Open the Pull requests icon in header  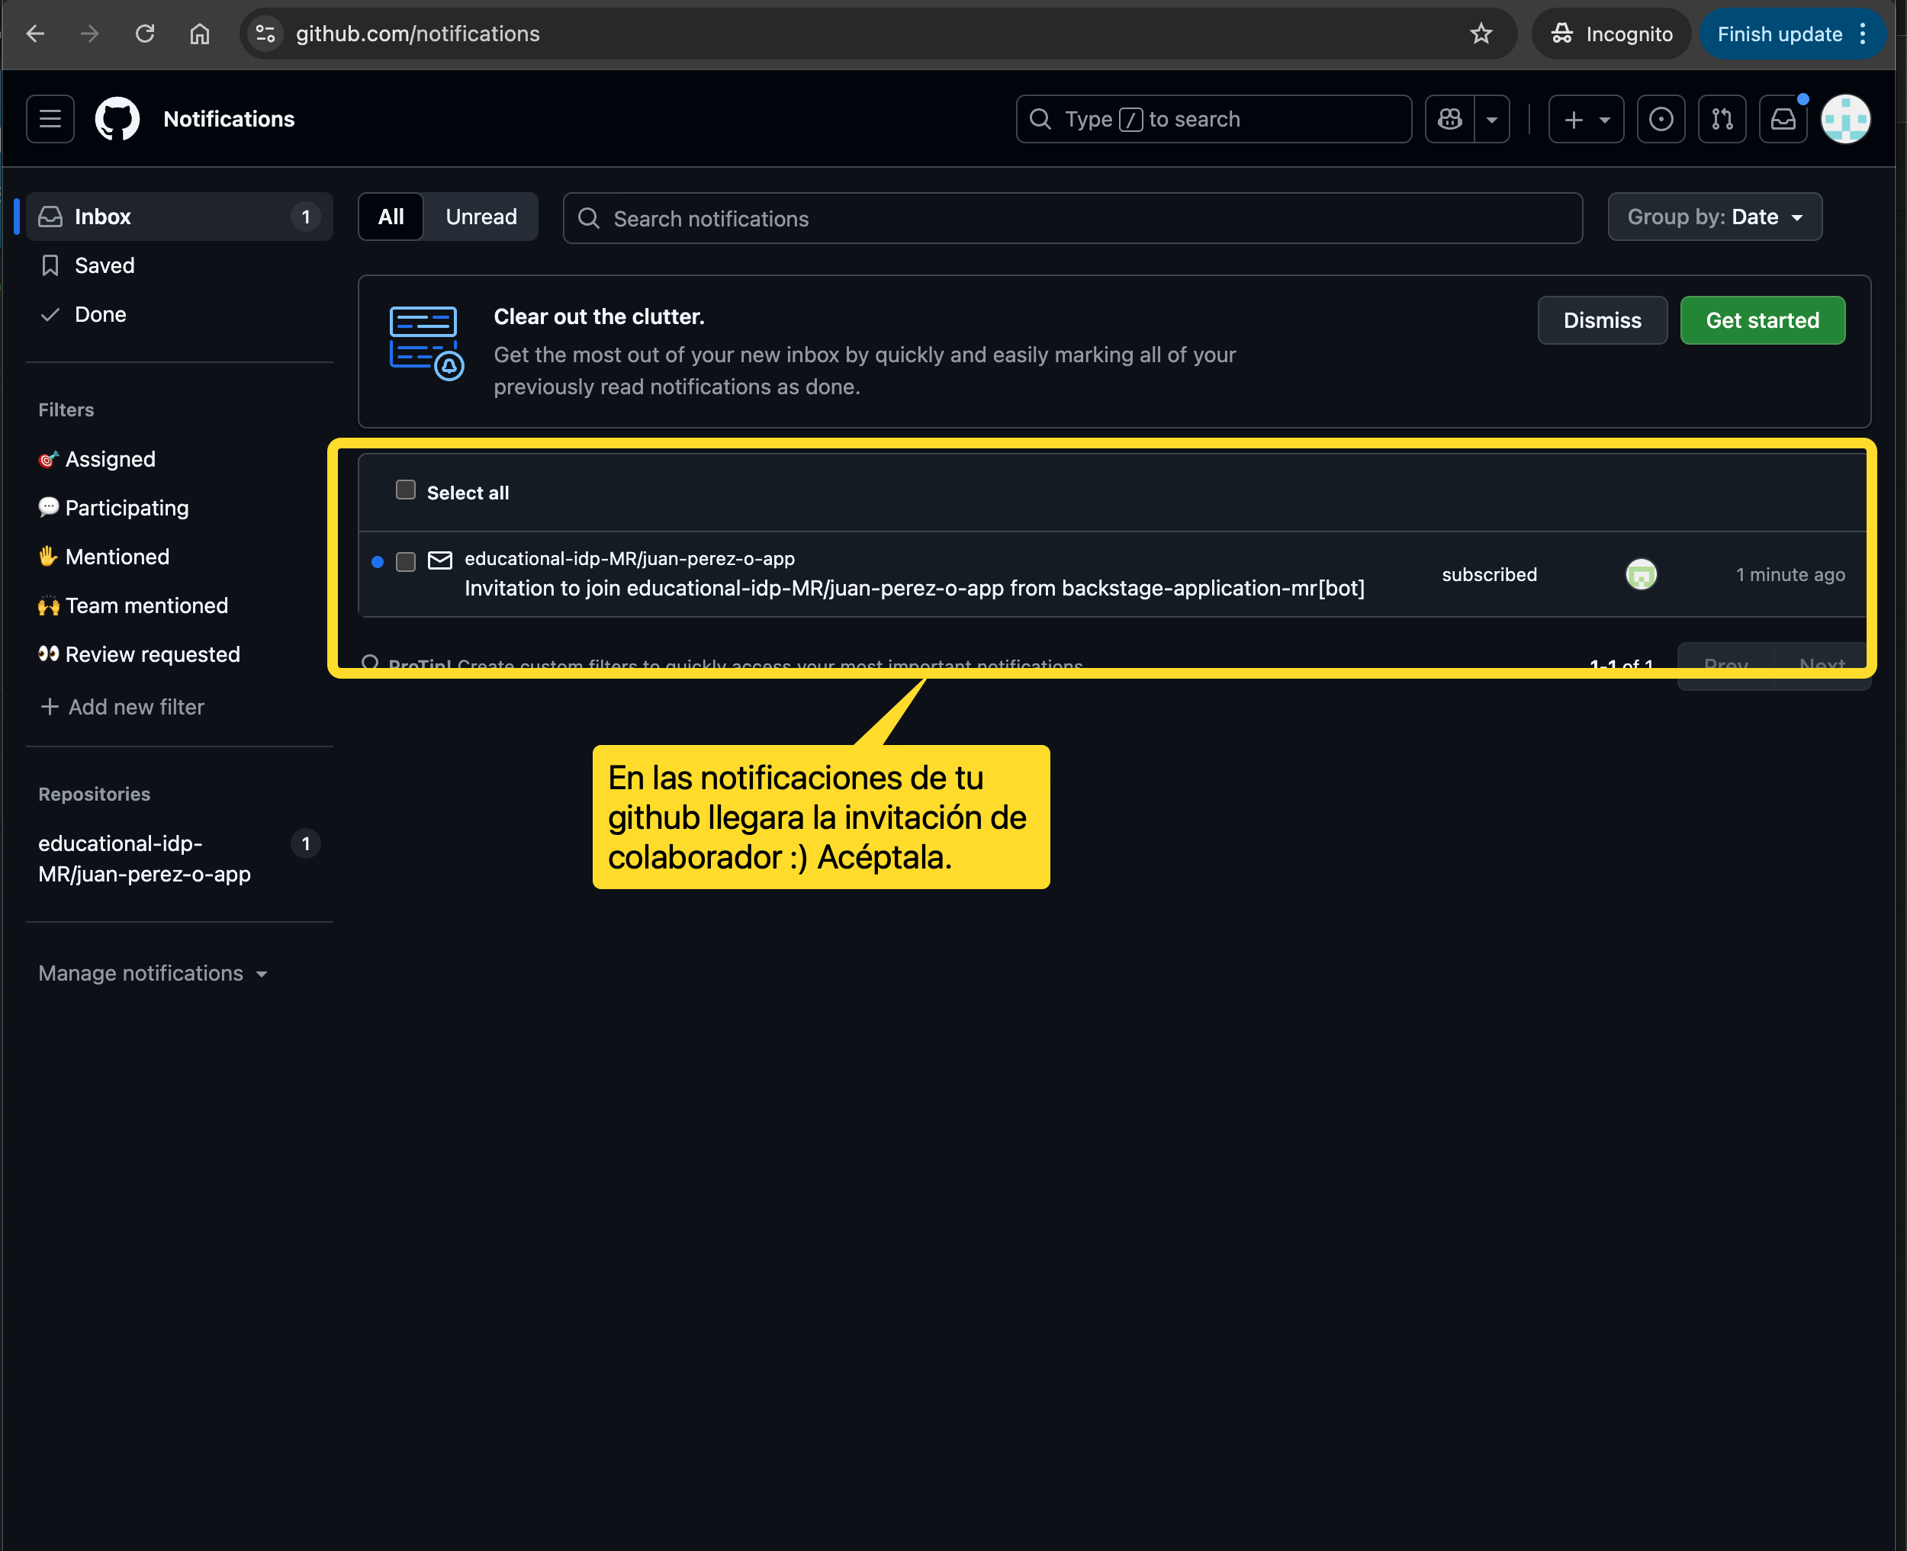pyautogui.click(x=1721, y=119)
